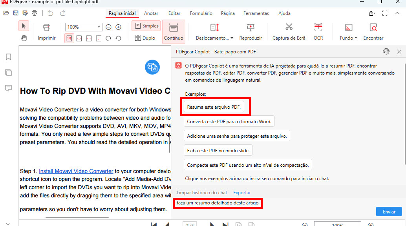This screenshot has width=406, height=226.
Task: Run OCR on the document
Action: (318, 32)
